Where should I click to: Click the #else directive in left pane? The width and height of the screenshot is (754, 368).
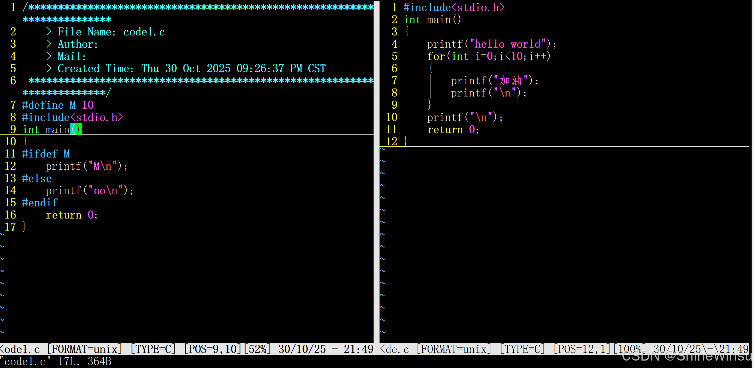click(37, 178)
